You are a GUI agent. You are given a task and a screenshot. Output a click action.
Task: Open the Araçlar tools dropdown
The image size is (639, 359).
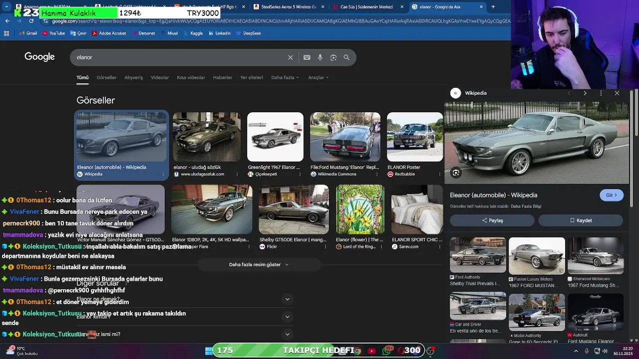[319, 78]
